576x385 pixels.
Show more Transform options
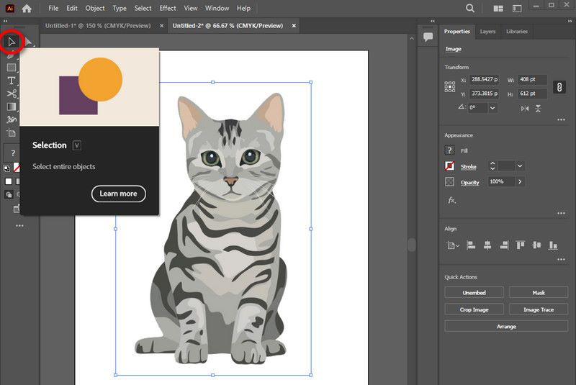(561, 119)
